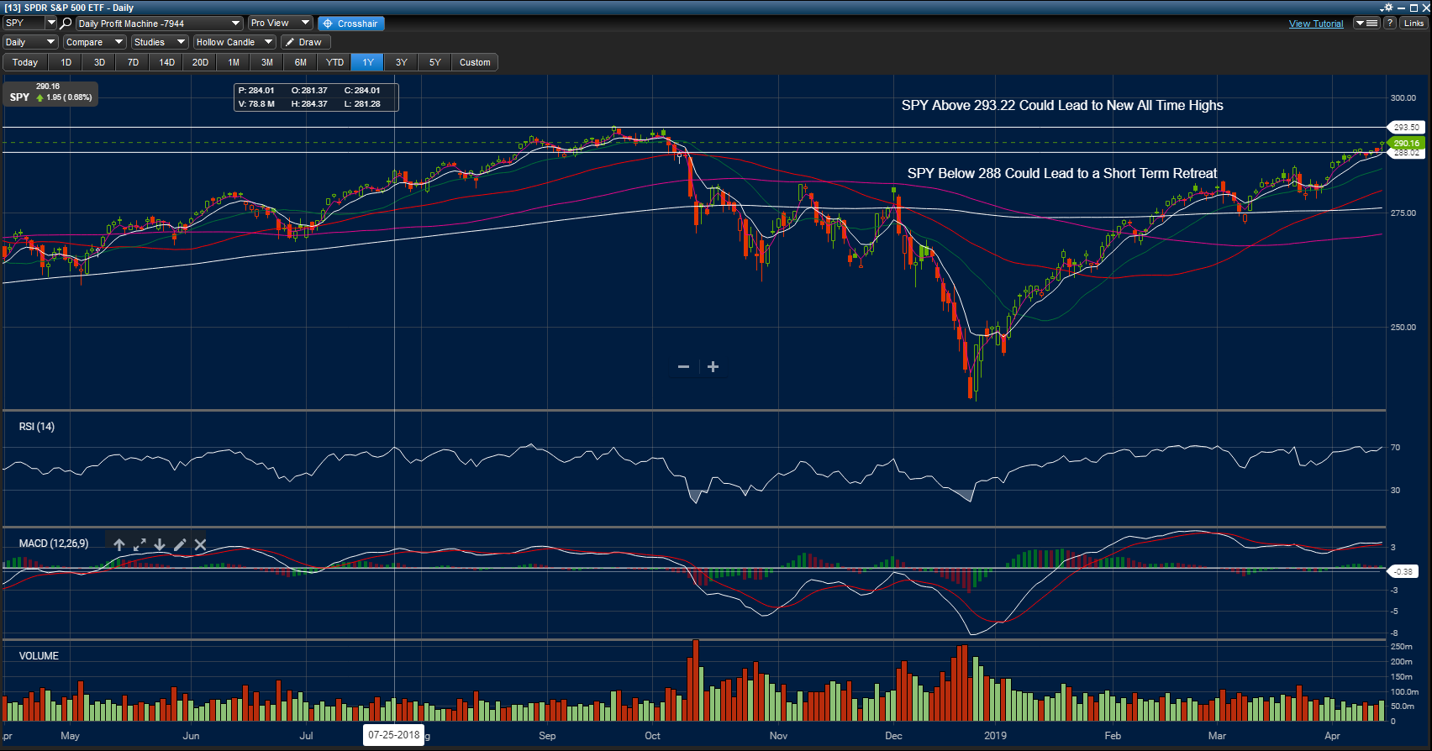Image resolution: width=1432 pixels, height=751 pixels.
Task: Open the View Tutorial link
Action: [1316, 24]
